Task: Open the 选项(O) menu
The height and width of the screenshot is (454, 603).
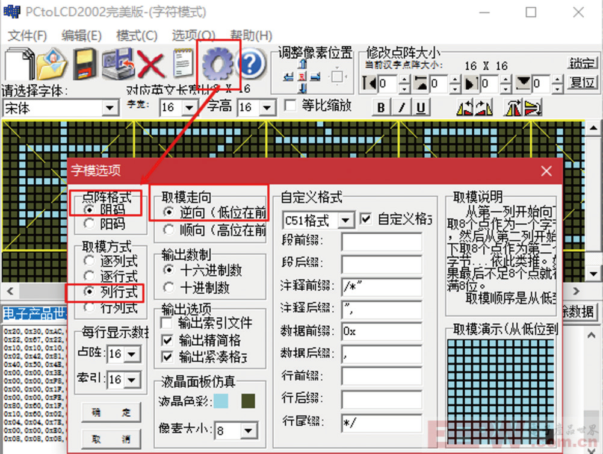Action: pos(193,36)
